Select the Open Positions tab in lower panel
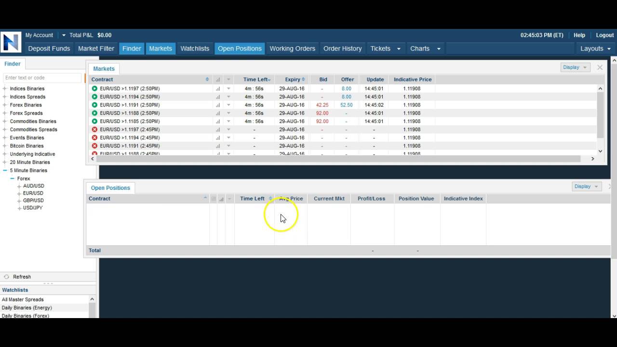The height and width of the screenshot is (347, 617). [x=110, y=188]
